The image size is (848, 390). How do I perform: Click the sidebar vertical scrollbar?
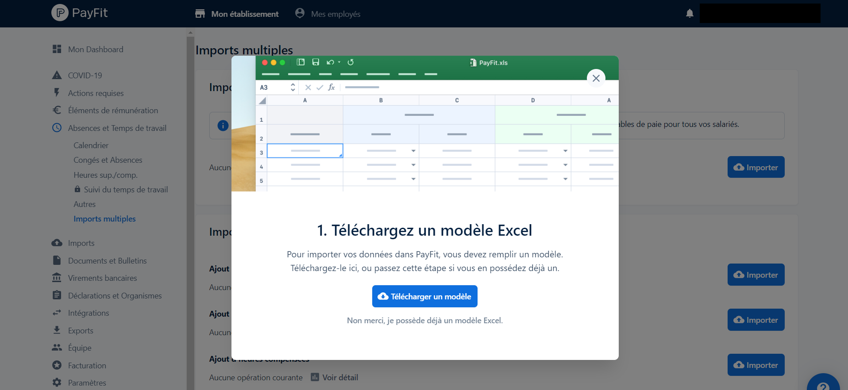pos(190,212)
